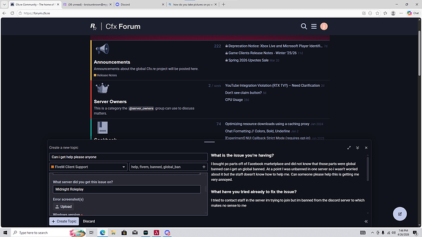Click the preview pane scrollbar
The height and width of the screenshot is (237, 422).
368,169
